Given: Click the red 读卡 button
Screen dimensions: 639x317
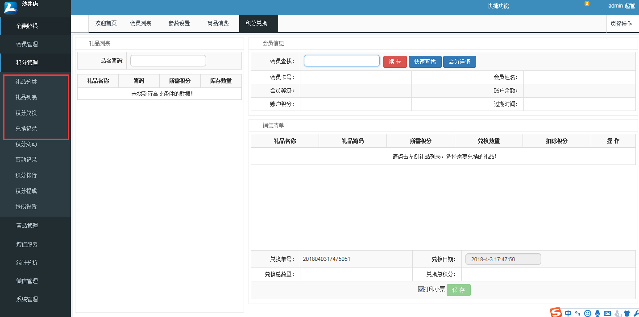Looking at the screenshot, I should point(395,62).
